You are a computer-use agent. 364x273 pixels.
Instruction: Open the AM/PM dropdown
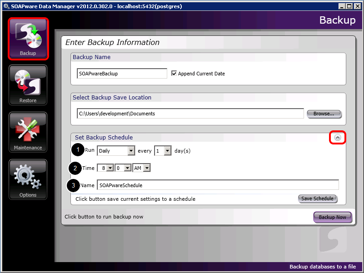coord(141,168)
